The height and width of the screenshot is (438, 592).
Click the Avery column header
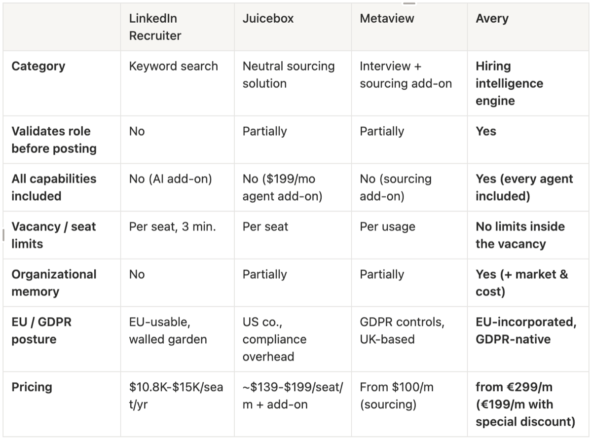528,27
